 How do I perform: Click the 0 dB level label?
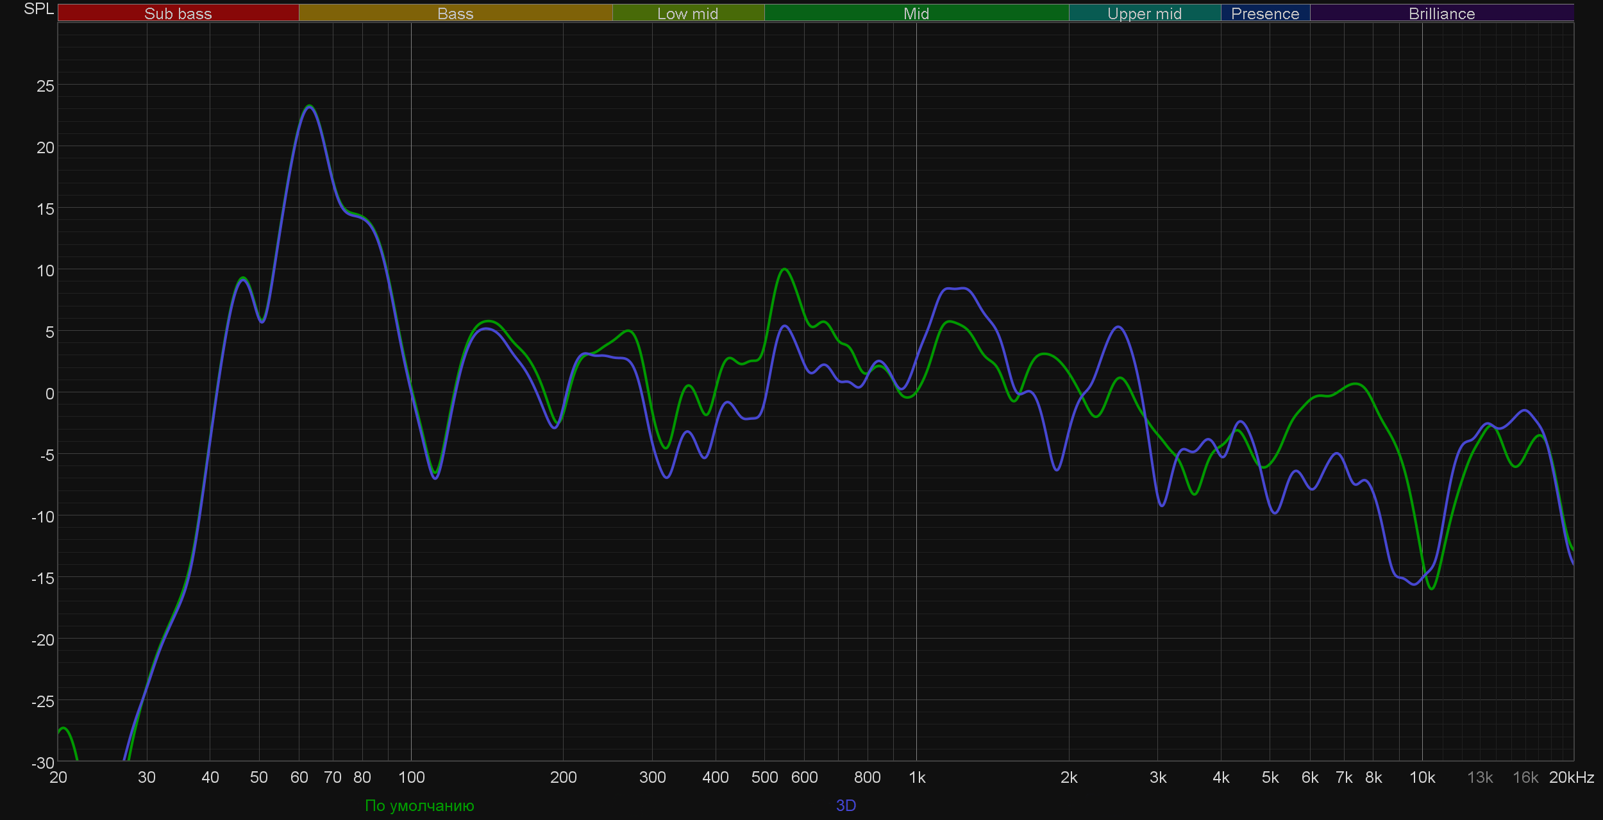coord(49,394)
